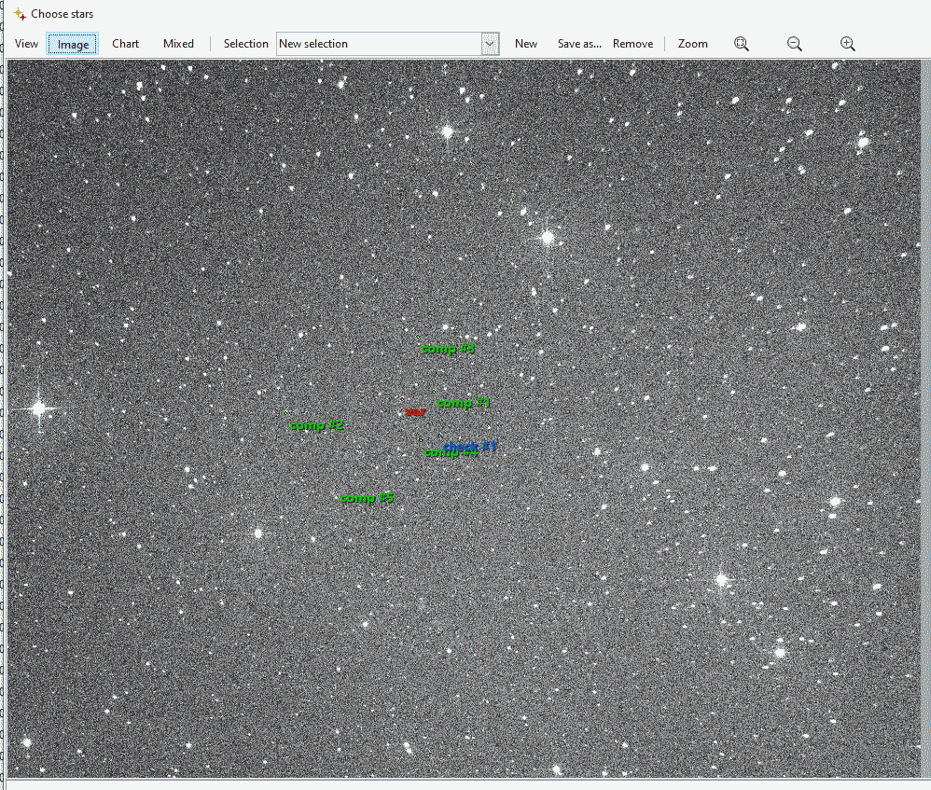Image resolution: width=931 pixels, height=790 pixels.
Task: Select the 'comp #3' star label
Action: (449, 349)
